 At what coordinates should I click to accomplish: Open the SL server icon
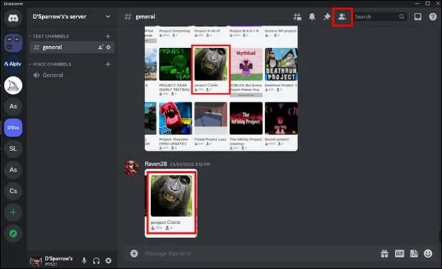coord(13,149)
